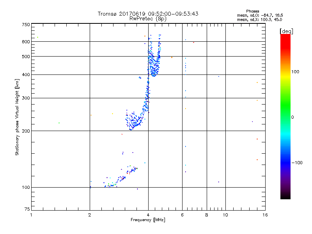312x234 pixels.
Task: Click the "300" height axis label
Action: [x=26, y=98]
